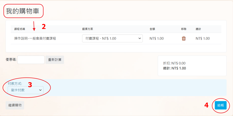
Task: Open the 付費課程 plan dropdown
Action: tap(112, 38)
